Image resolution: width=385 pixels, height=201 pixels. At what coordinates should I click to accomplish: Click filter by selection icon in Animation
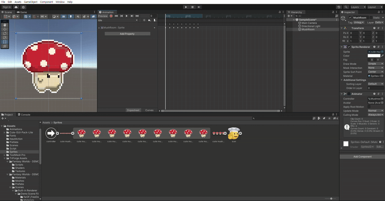tap(144, 20)
